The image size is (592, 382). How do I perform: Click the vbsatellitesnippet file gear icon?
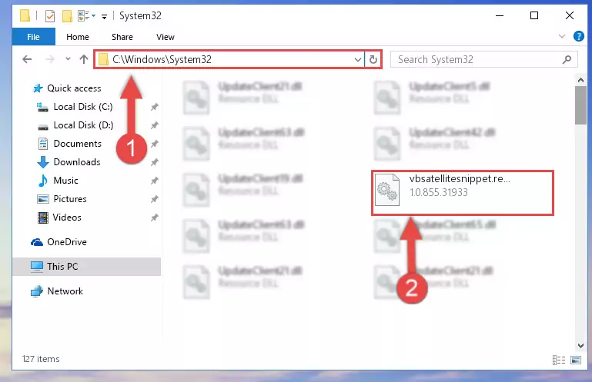(x=387, y=190)
